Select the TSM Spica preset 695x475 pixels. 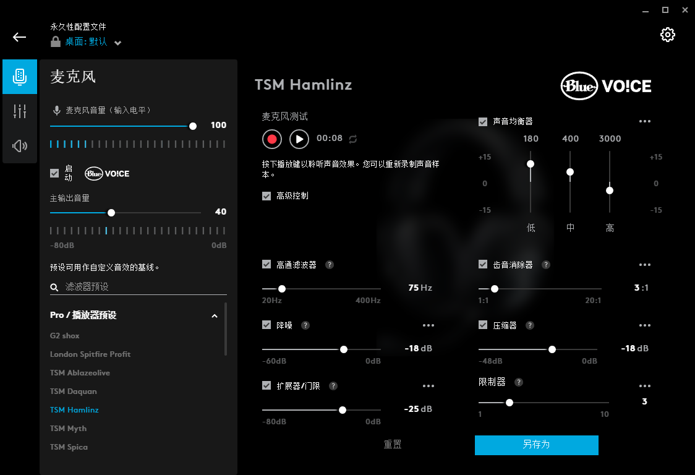pyautogui.click(x=69, y=447)
